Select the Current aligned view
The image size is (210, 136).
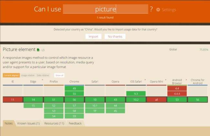pyautogui.click(x=11, y=75)
